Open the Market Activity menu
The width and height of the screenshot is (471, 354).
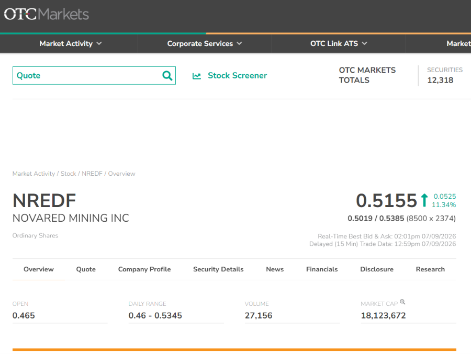(x=71, y=43)
